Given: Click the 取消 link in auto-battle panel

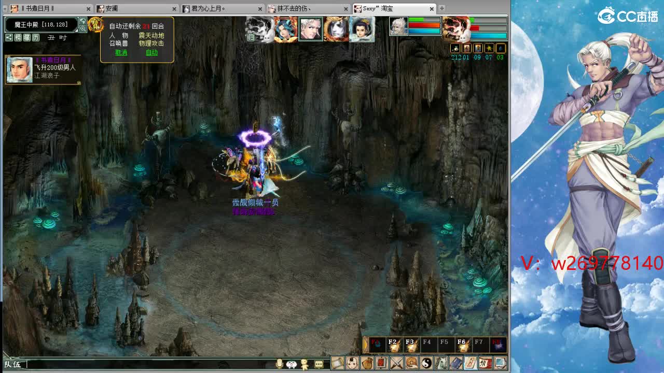Looking at the screenshot, I should click(x=121, y=53).
